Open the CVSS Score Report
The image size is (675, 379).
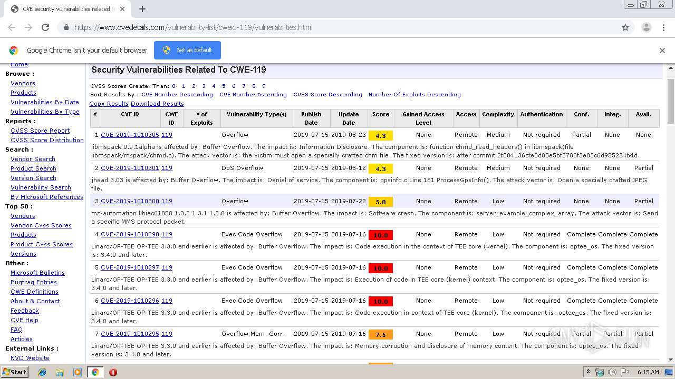pyautogui.click(x=40, y=131)
